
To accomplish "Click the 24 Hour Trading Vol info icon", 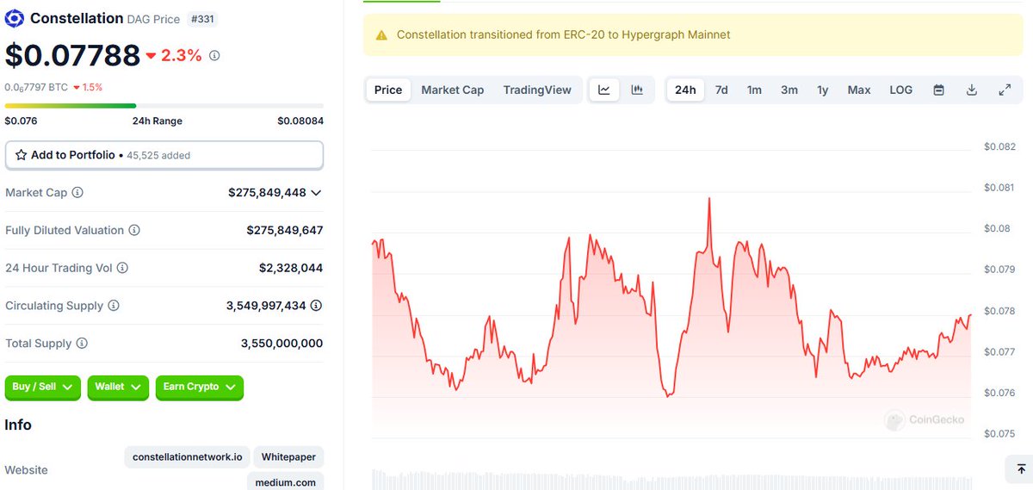I will [122, 269].
